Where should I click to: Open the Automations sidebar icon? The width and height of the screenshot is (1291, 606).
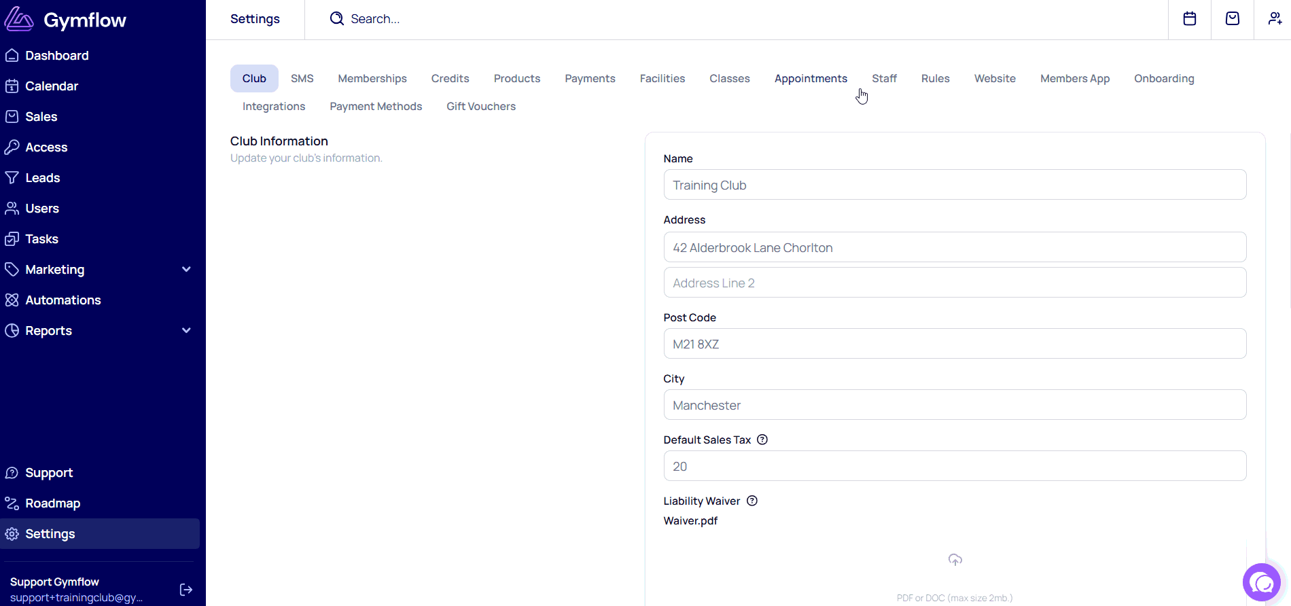[12, 300]
